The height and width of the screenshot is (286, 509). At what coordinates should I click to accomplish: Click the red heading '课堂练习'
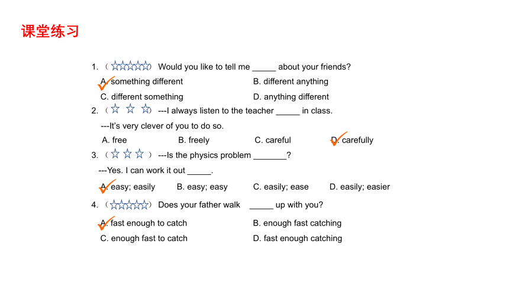pyautogui.click(x=50, y=31)
